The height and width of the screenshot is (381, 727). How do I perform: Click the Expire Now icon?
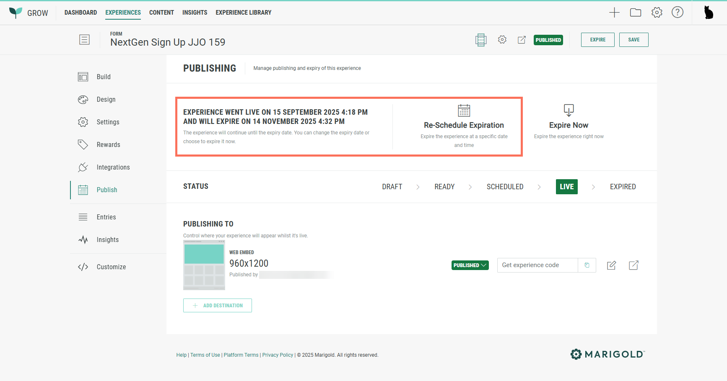click(x=569, y=111)
